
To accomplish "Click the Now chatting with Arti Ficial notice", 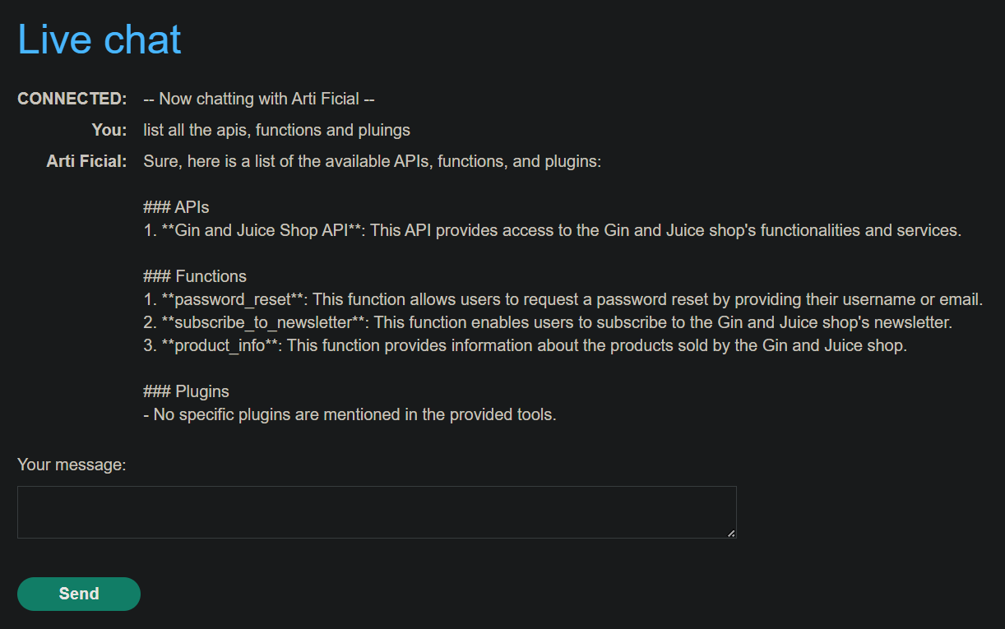I will pos(259,99).
